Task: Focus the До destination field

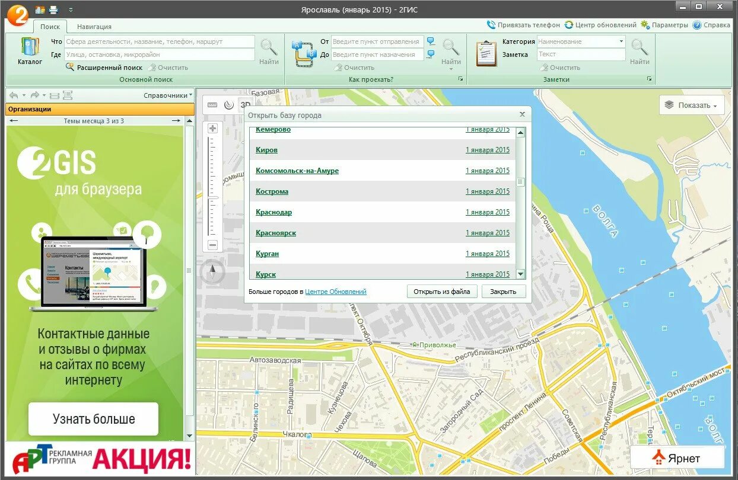Action: pyautogui.click(x=377, y=55)
